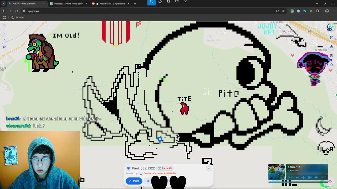Screen dimensions: 337x189
Task: Open a new browser tab
Action: point(135,4)
